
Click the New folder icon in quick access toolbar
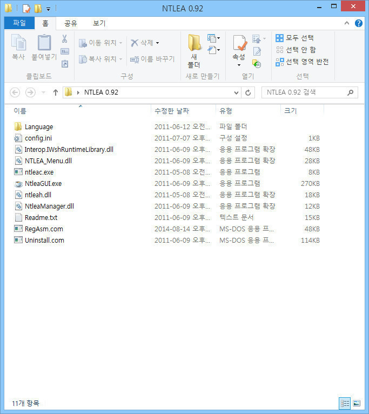click(x=38, y=9)
